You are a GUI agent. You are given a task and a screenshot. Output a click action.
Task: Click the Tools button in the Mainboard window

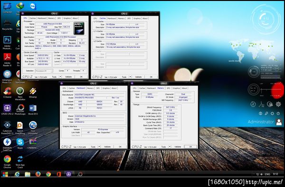(93, 147)
